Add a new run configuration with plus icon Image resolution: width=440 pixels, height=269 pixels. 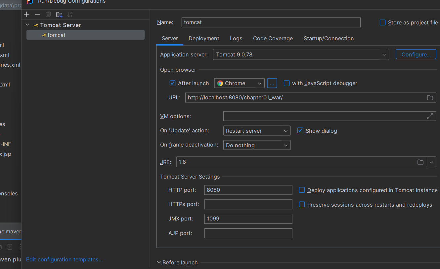tap(27, 15)
